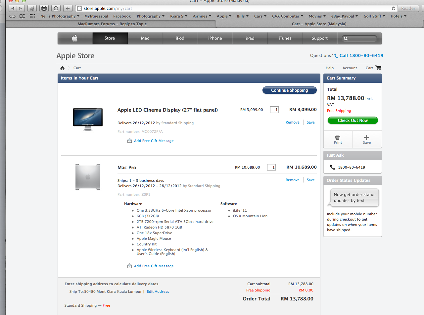The image size is (424, 315).
Task: Click the magnifier icon in store search
Action: 346,39
